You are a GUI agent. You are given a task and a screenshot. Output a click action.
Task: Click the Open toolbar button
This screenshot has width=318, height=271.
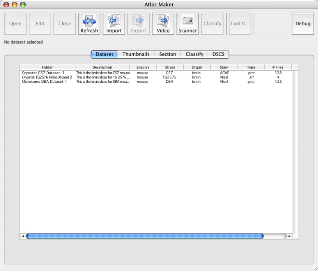coord(15,24)
